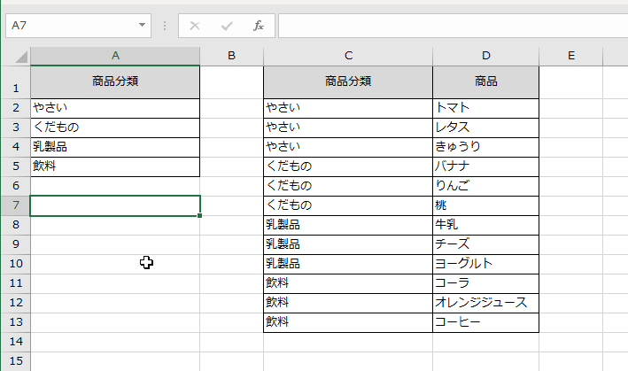Click cell D2 containing トマト
This screenshot has height=371, width=628.
tap(485, 108)
